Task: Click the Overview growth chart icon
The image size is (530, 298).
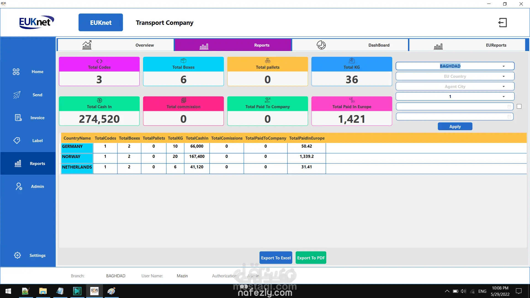Action: 87,45
